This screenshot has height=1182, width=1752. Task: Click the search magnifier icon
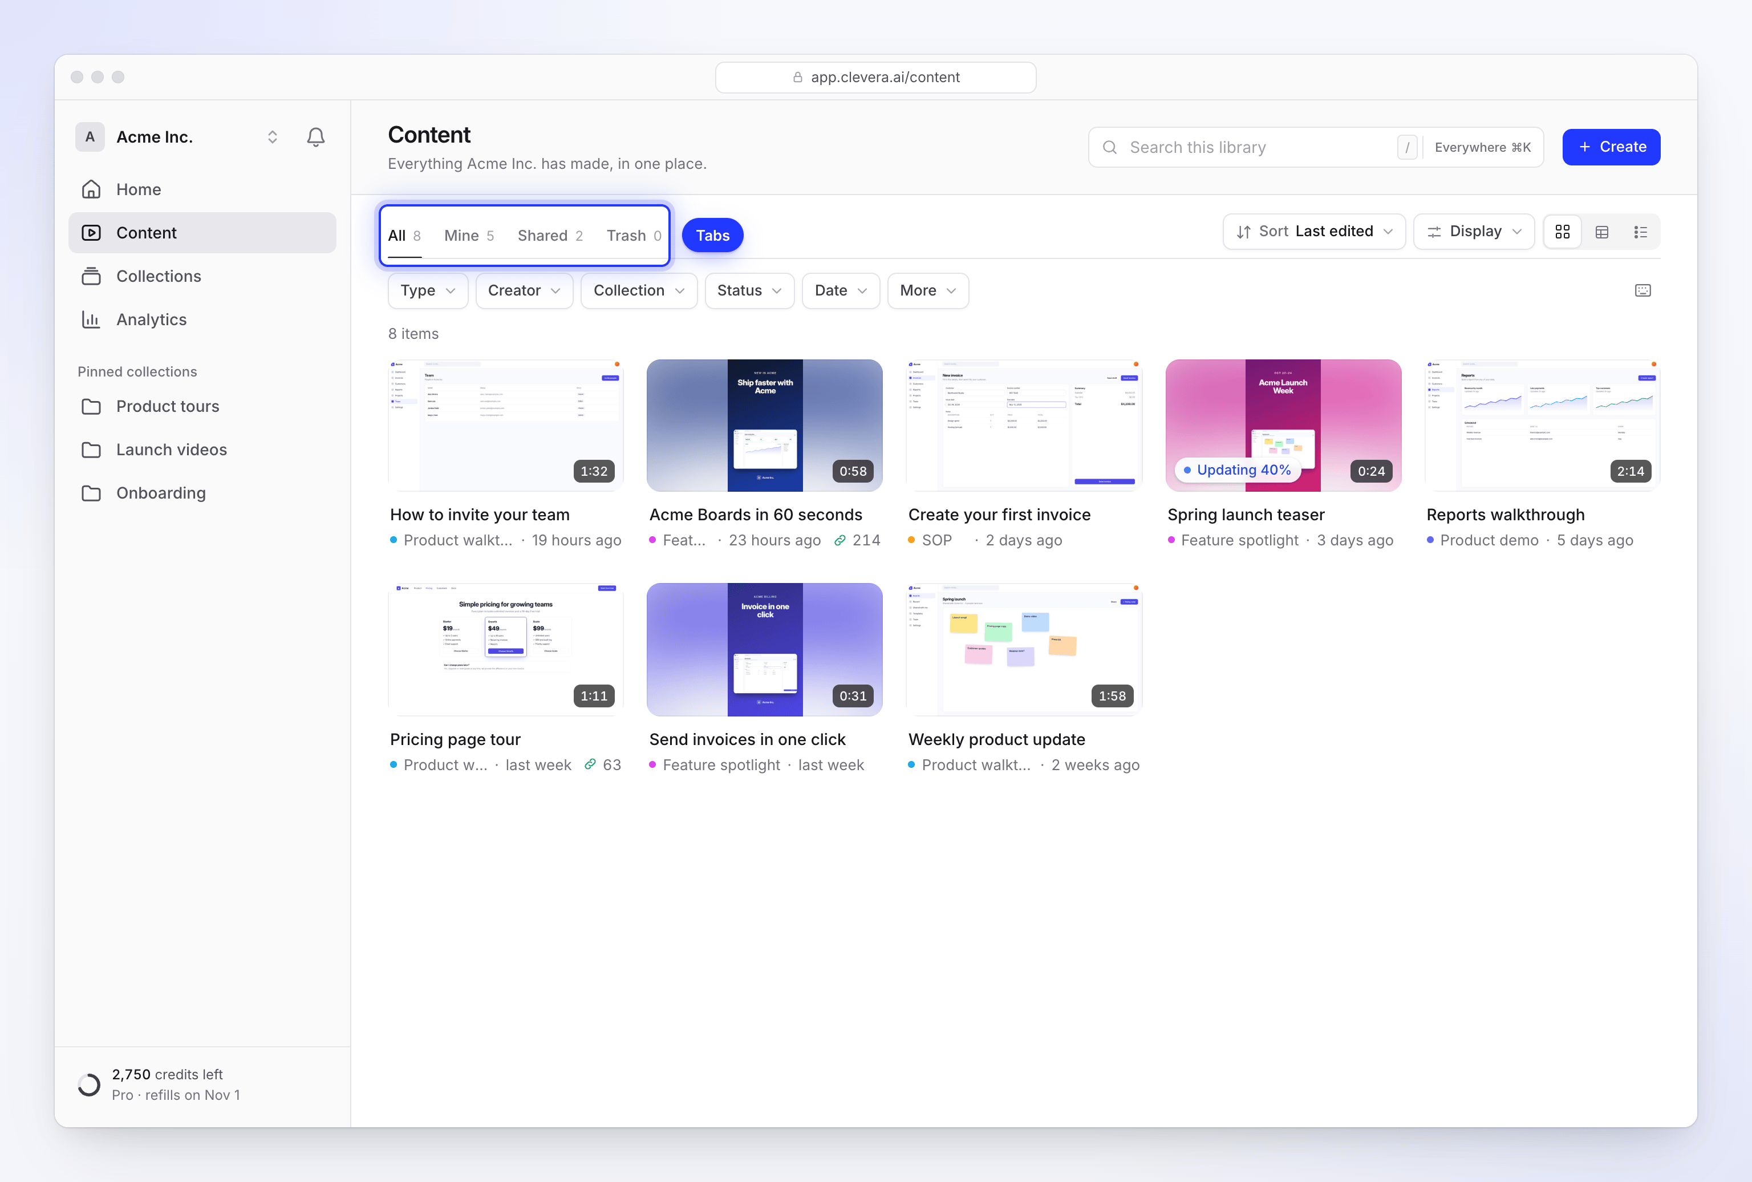point(1109,147)
